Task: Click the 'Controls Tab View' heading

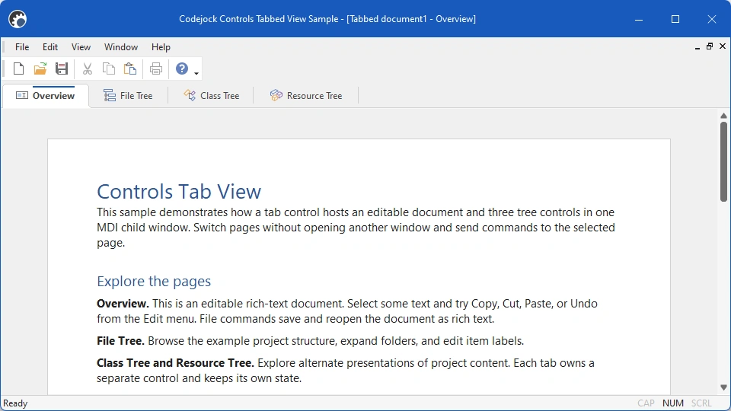Action: click(179, 192)
